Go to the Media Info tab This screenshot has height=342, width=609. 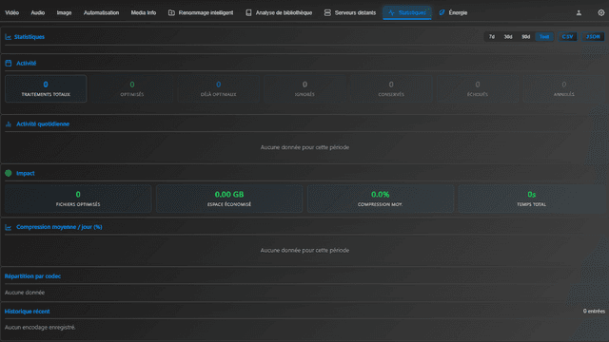[x=144, y=12]
